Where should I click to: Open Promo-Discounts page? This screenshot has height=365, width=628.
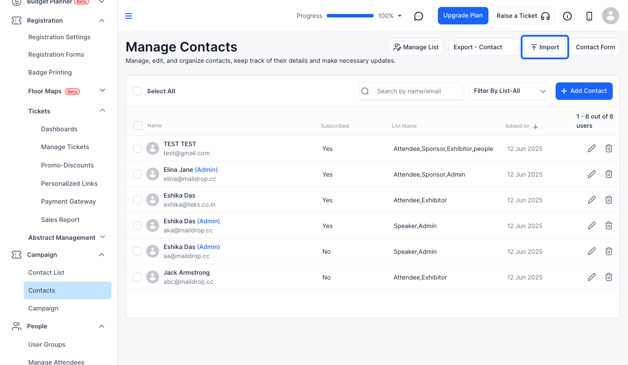pyautogui.click(x=68, y=165)
